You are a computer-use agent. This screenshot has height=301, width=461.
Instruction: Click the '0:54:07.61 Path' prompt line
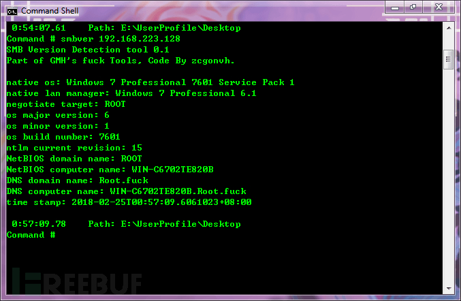click(x=126, y=28)
